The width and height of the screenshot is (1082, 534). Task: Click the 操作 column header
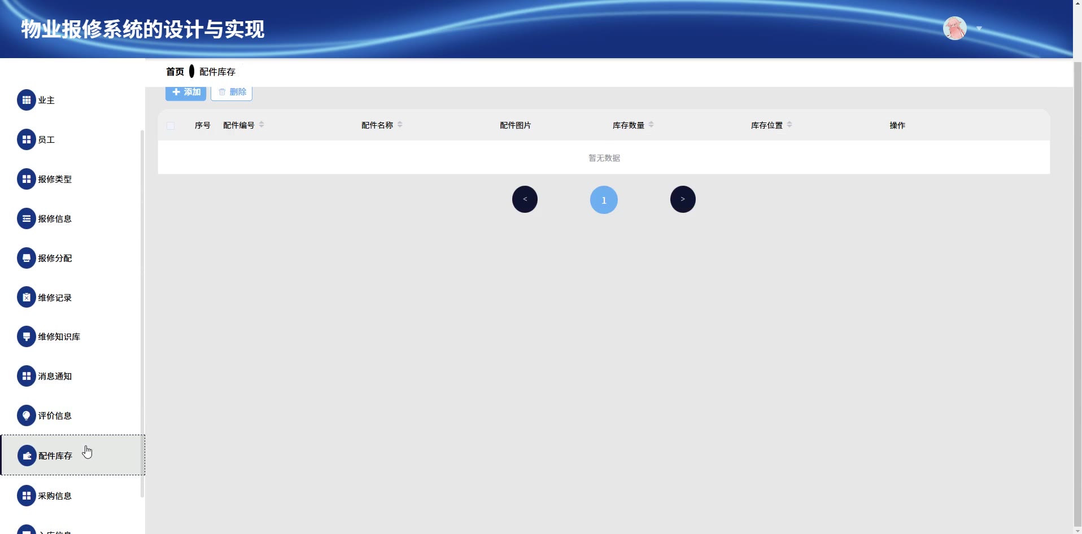coord(897,125)
